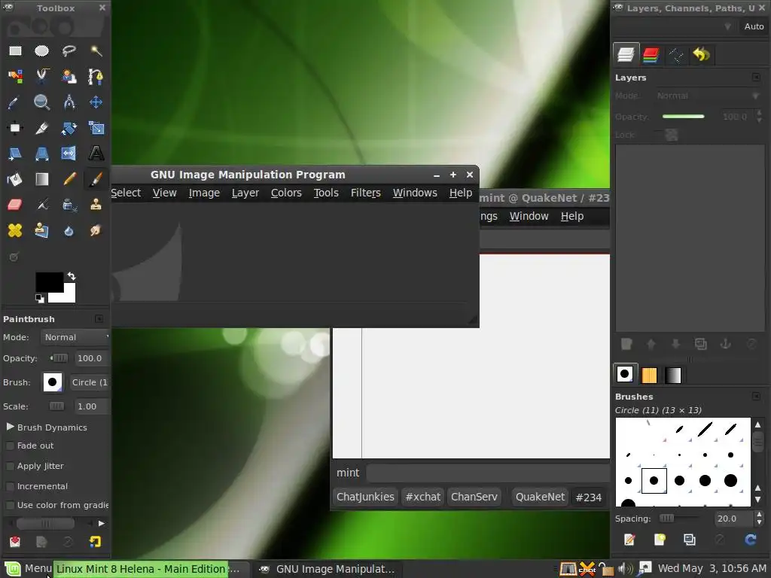Select the Text tool
The height and width of the screenshot is (578, 771).
[96, 154]
